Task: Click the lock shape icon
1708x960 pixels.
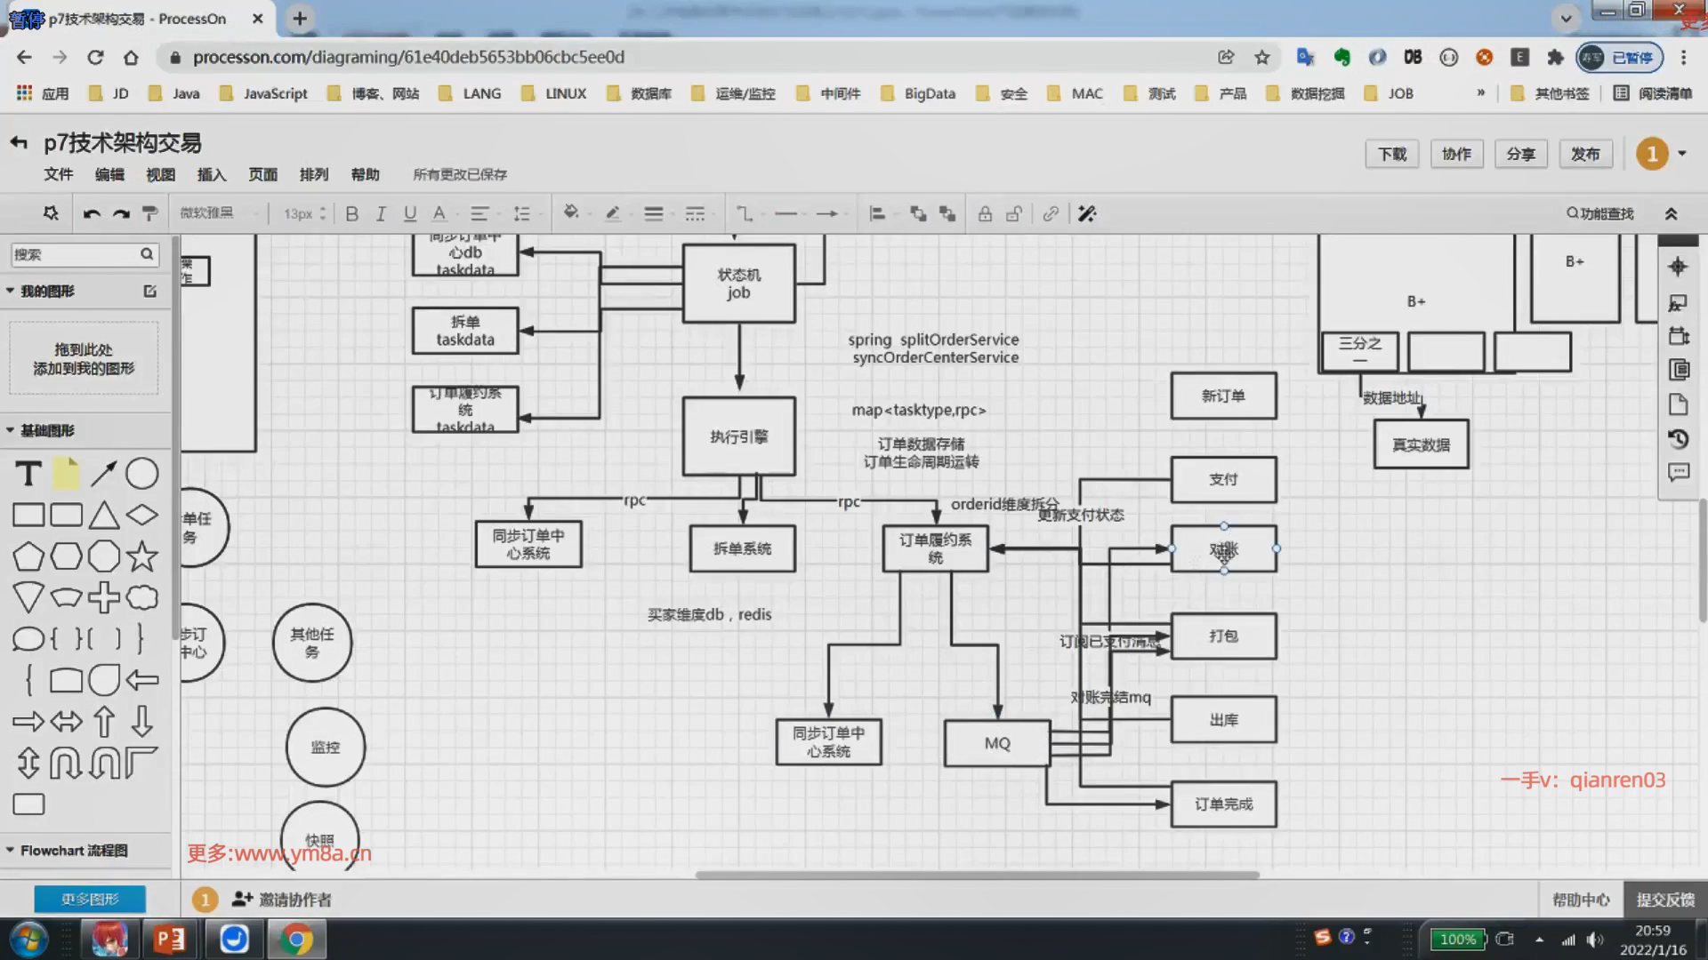Action: (985, 214)
